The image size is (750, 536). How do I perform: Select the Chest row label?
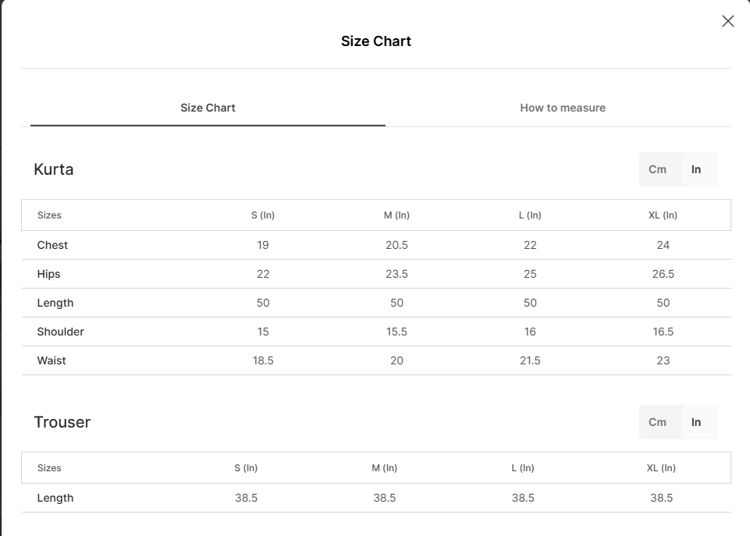pos(52,245)
